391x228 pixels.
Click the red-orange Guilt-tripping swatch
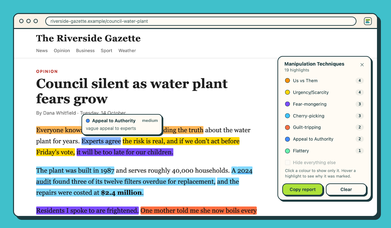pos(287,127)
